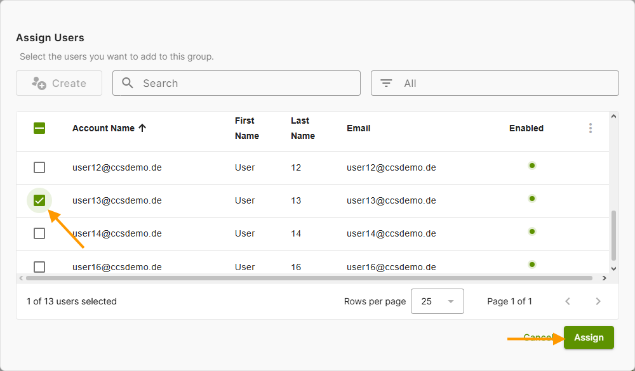635x371 pixels.
Task: Uncheck the checkbox for user13@ccsdemo.de
Action: [39, 200]
